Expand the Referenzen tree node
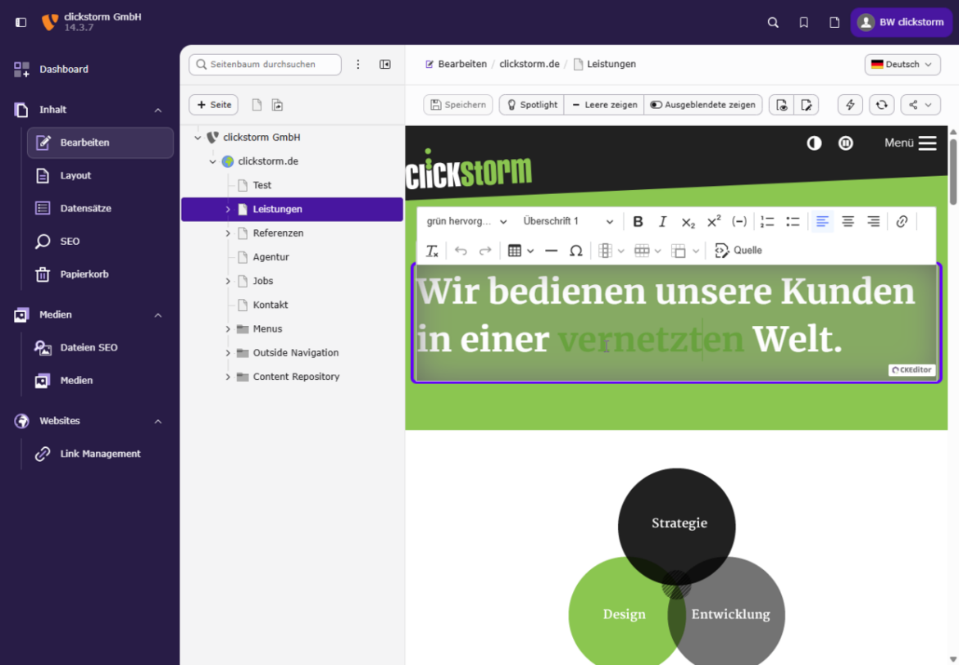Screen dimensions: 959x665 click(x=228, y=233)
